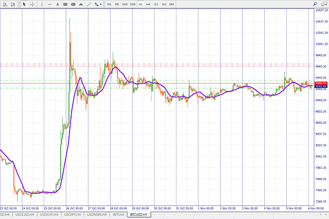Click the 24 Oct 00:00 time label
Screen dimensions: 329x219
coord(30,208)
